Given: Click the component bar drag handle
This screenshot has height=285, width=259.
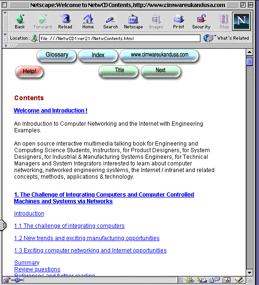Looking at the screenshot, I should (181, 280).
